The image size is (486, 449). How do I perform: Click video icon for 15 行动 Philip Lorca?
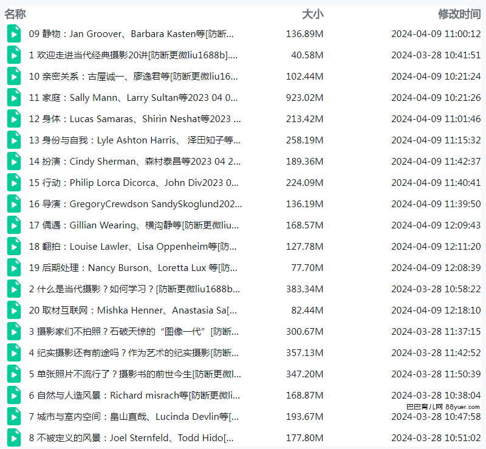[14, 183]
